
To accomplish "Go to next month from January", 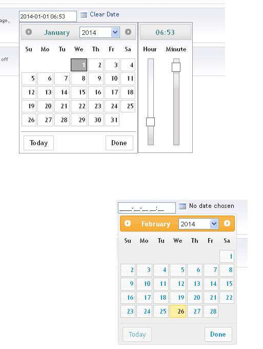I will (x=128, y=32).
